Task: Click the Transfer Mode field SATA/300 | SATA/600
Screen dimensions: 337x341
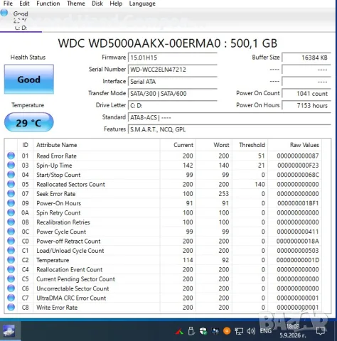Action: point(173,94)
